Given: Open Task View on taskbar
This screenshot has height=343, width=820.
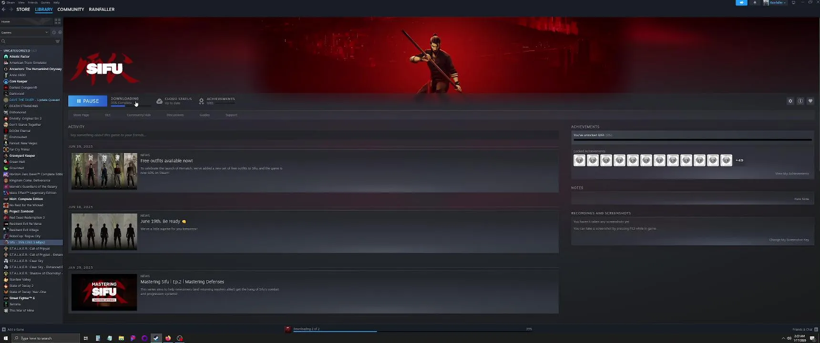Looking at the screenshot, I should click(x=86, y=338).
